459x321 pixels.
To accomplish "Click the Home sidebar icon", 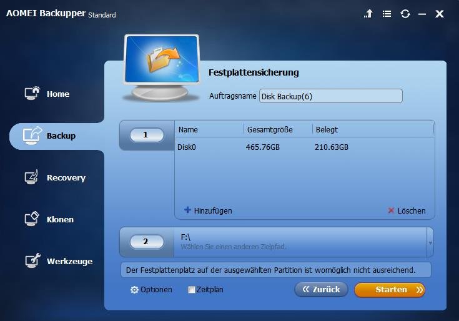I will 32,93.
